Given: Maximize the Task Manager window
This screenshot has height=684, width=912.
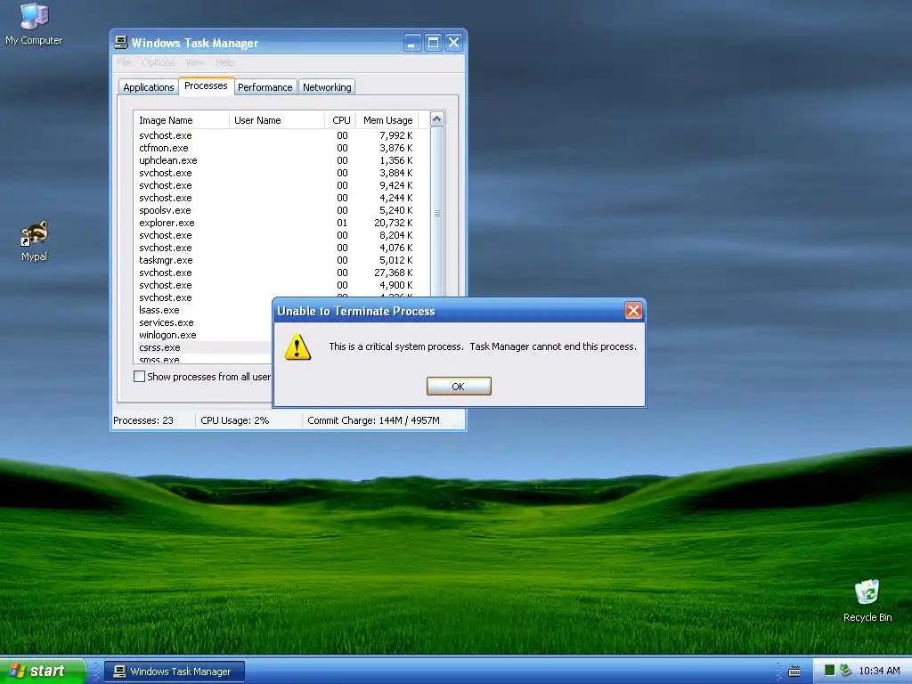Looking at the screenshot, I should point(433,43).
